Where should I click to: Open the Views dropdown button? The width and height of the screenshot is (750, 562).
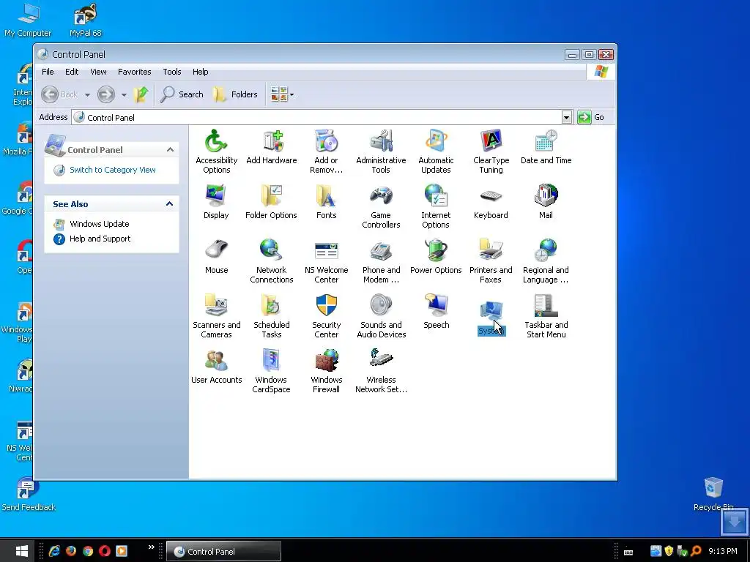tap(282, 94)
